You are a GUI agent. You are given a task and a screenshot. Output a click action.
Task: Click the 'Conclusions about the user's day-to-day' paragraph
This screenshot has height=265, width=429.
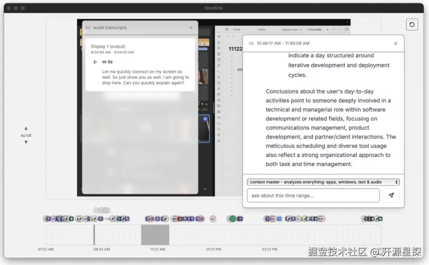(x=331, y=128)
